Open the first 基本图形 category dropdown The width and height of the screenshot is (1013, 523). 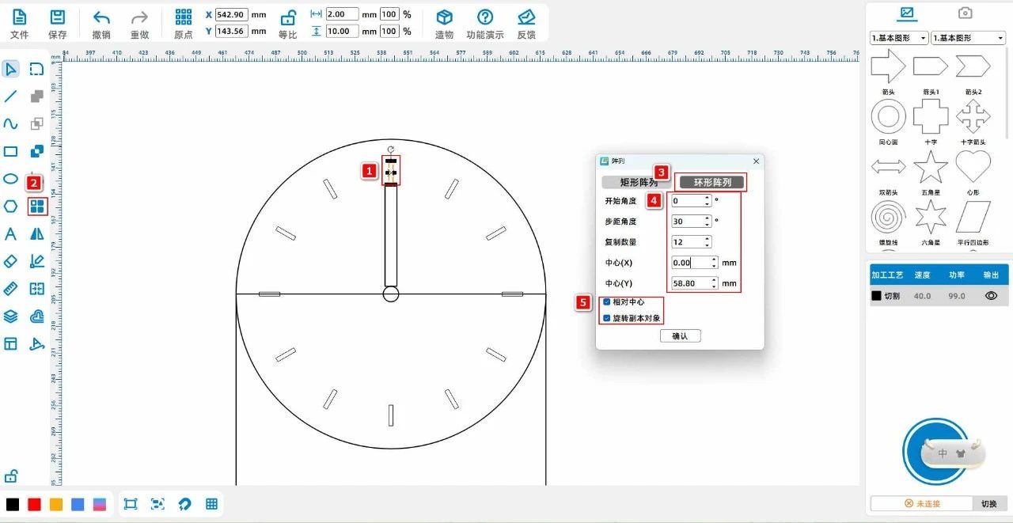point(898,38)
